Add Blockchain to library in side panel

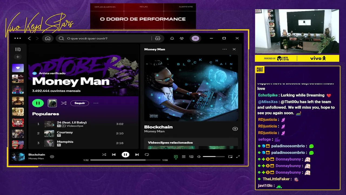[x=235, y=129]
